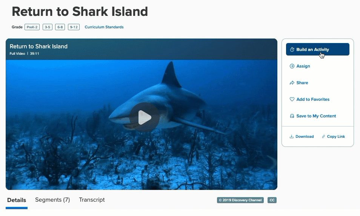Screen dimensions: 360x216
Task: Click the 2019 Discovery Channel copyright badge
Action: coord(240,200)
